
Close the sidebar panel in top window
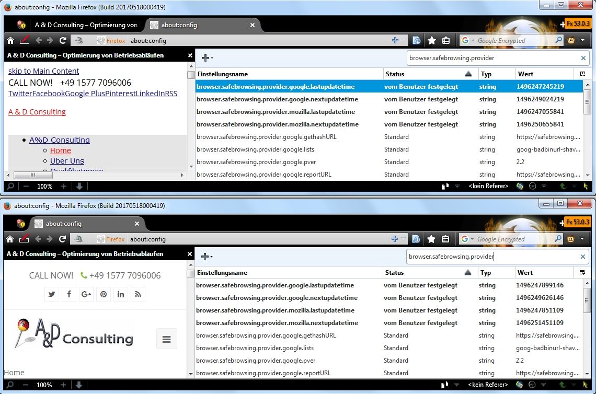point(191,55)
